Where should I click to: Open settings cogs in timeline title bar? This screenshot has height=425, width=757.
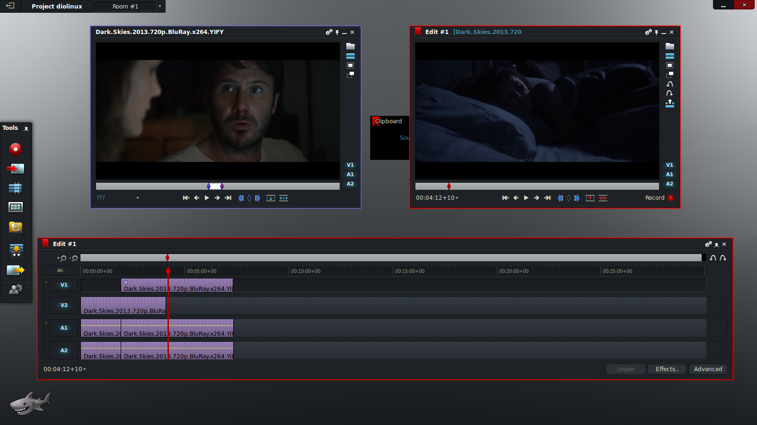pos(708,244)
